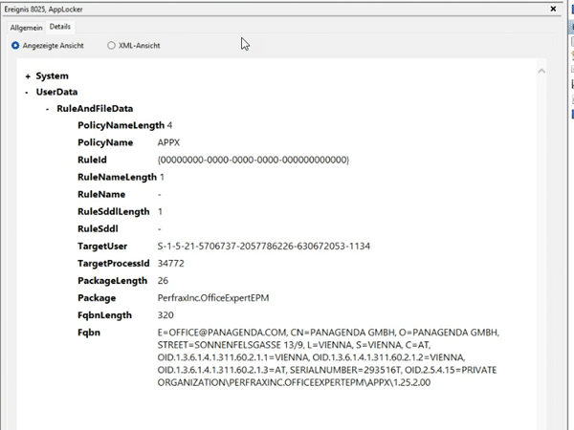Click the RuleSddl label

click(98, 229)
